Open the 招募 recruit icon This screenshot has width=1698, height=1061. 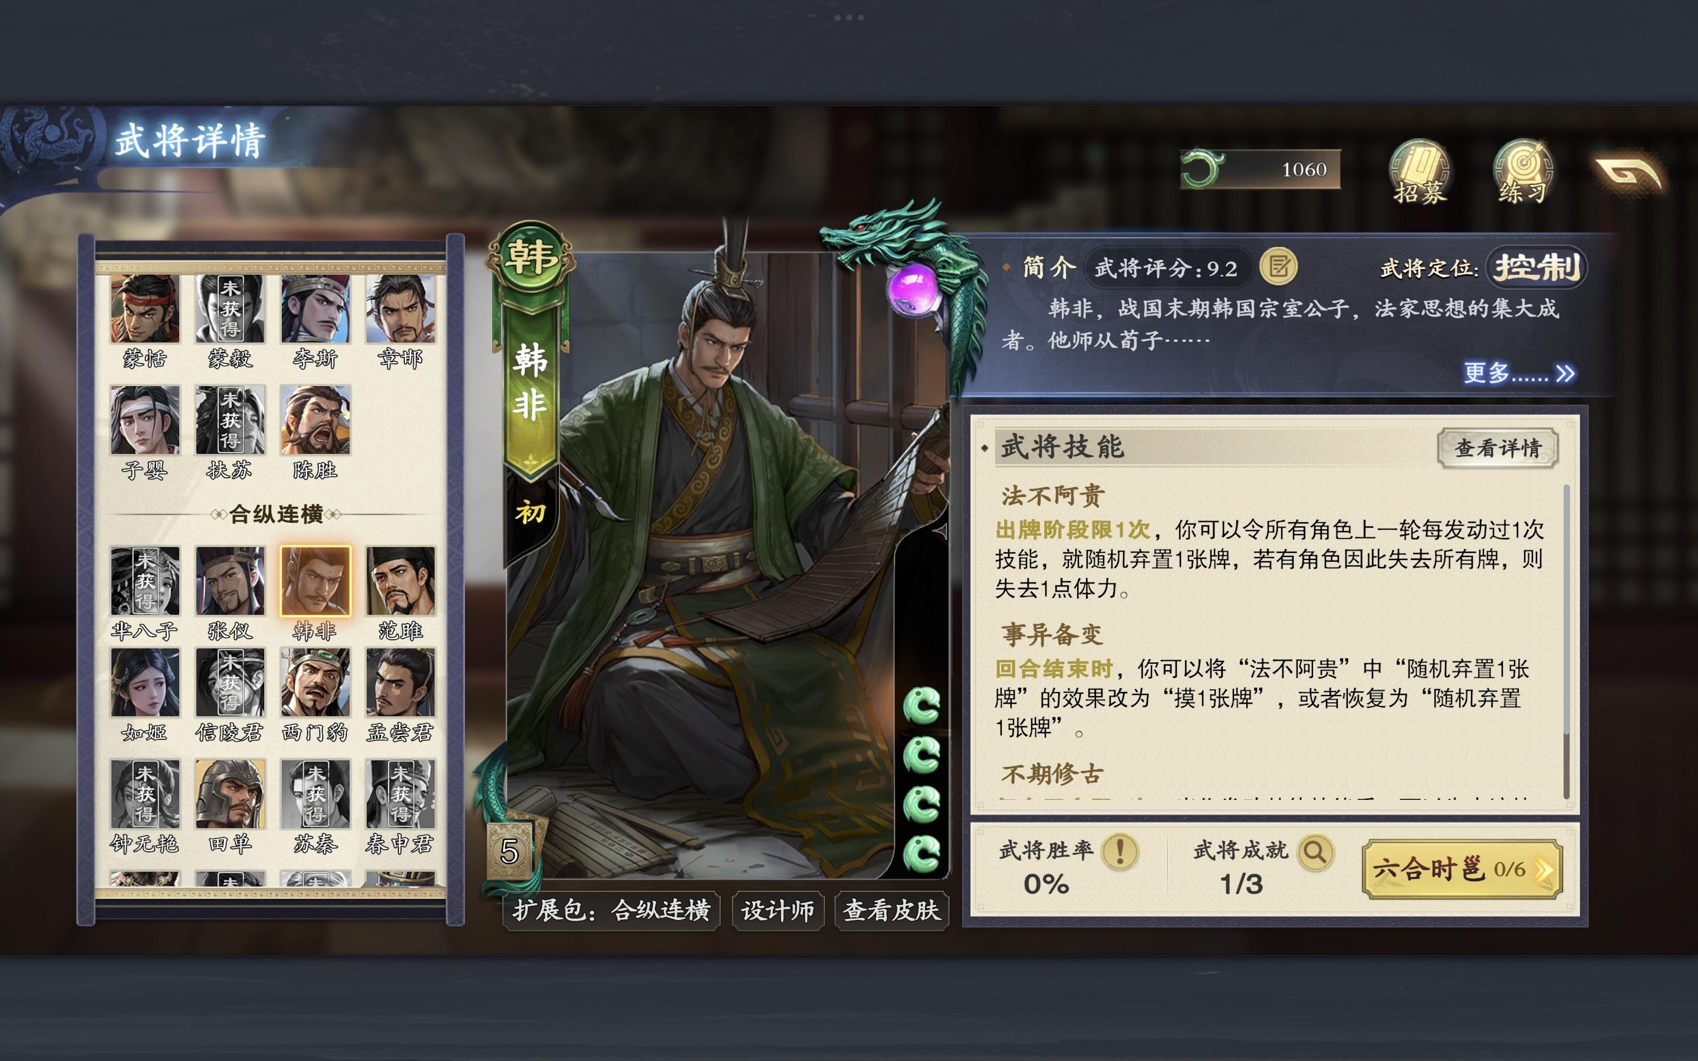coord(1420,171)
